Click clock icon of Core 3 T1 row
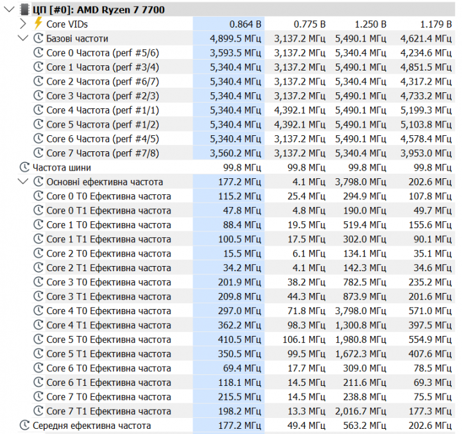 tap(38, 296)
